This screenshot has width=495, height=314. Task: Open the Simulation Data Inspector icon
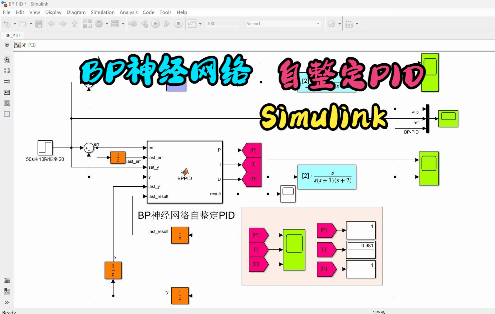click(x=192, y=24)
